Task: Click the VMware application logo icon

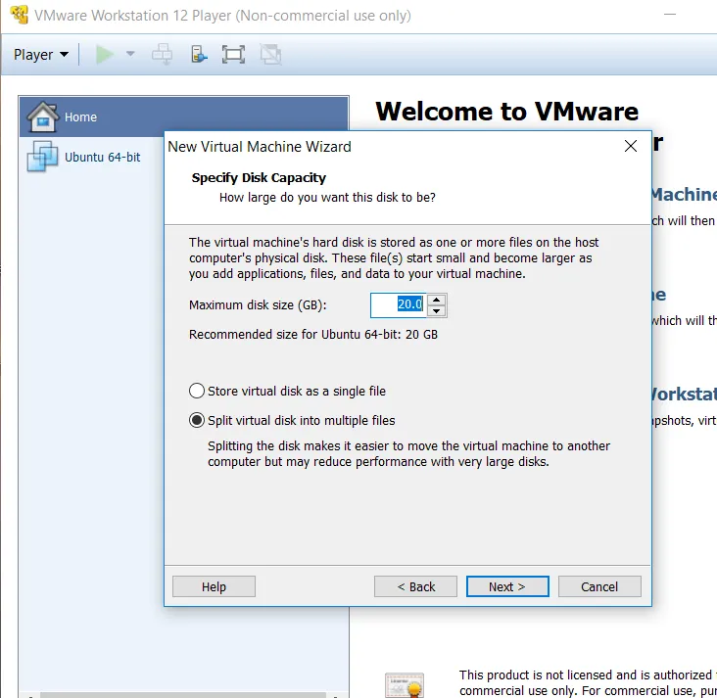Action: [x=20, y=15]
